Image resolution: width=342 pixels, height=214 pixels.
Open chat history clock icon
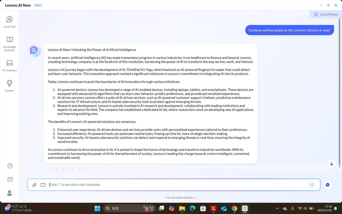click(10, 166)
